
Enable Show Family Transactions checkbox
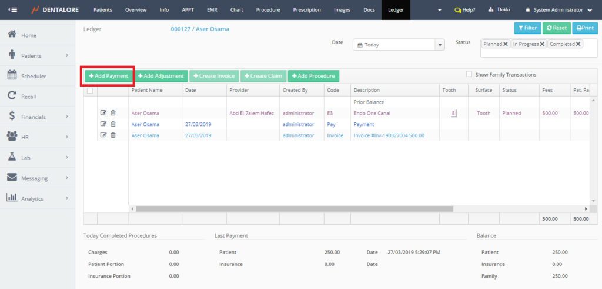coord(469,74)
